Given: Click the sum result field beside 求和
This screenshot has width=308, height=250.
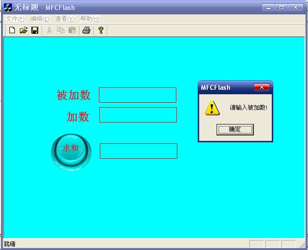Looking at the screenshot, I should [x=139, y=151].
